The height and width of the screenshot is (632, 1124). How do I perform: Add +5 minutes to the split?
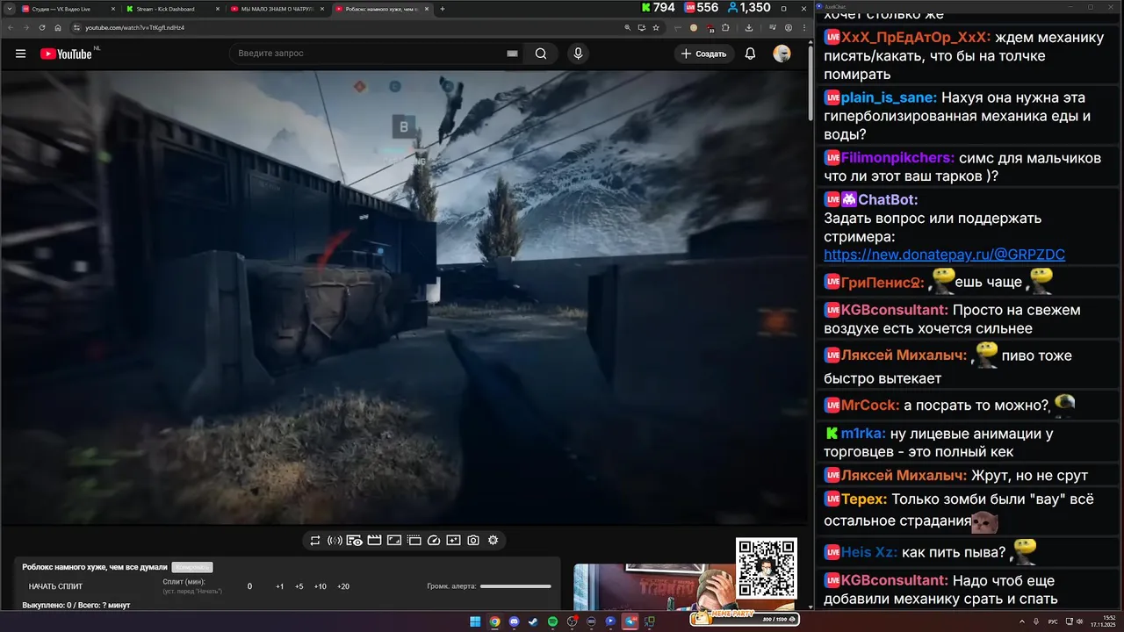coord(299,586)
